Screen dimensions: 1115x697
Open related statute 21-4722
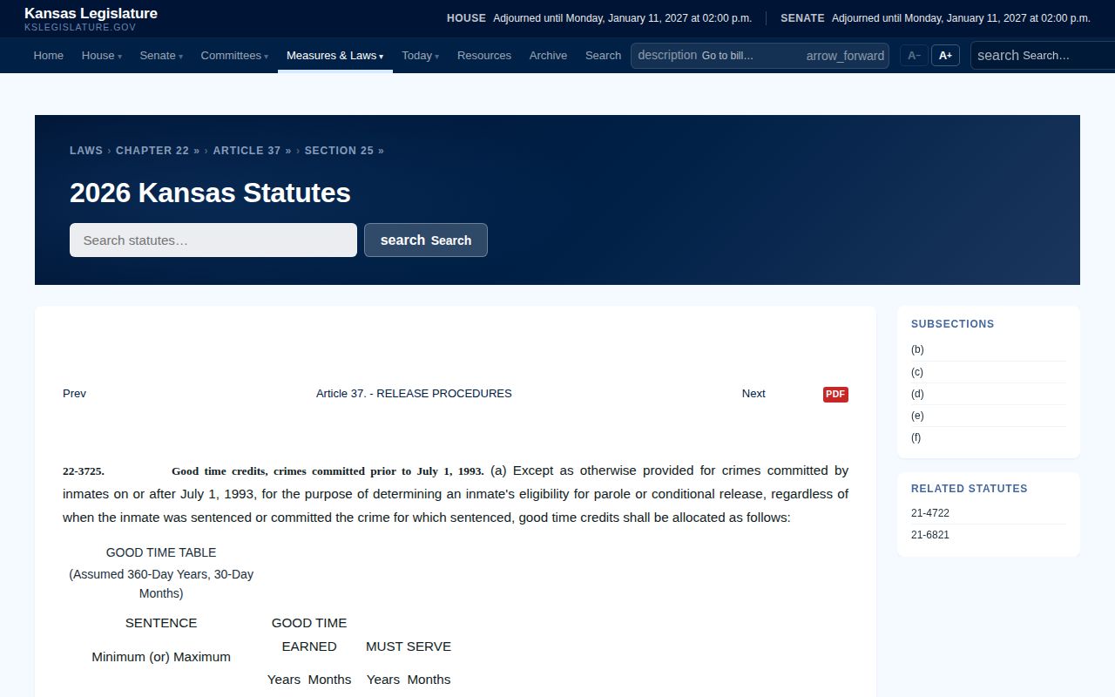tap(930, 513)
